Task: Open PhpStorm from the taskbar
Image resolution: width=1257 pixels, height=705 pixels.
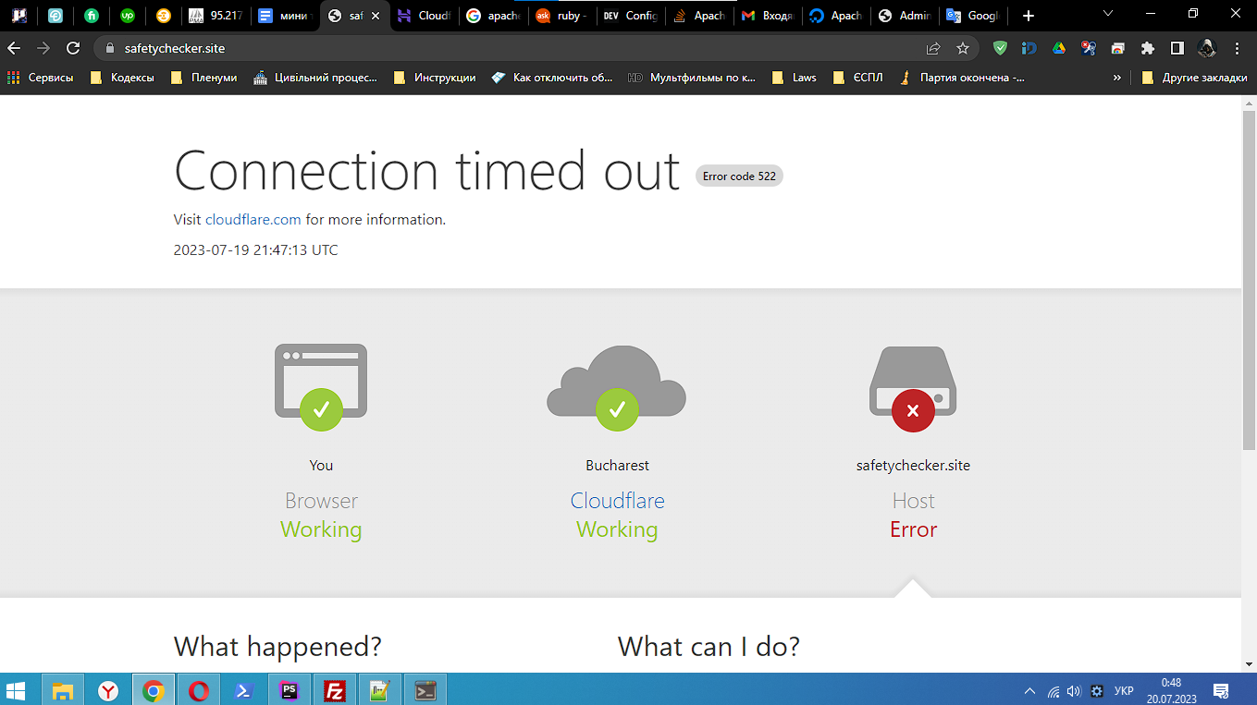Action: [x=290, y=690]
